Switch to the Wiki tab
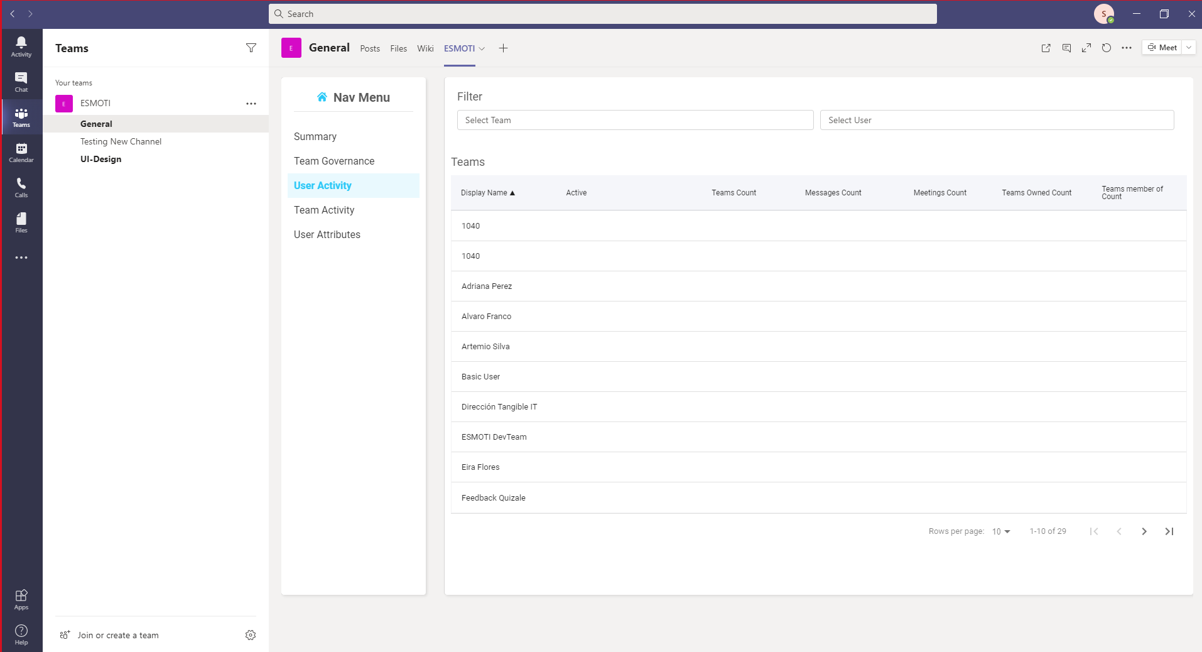 click(x=425, y=48)
